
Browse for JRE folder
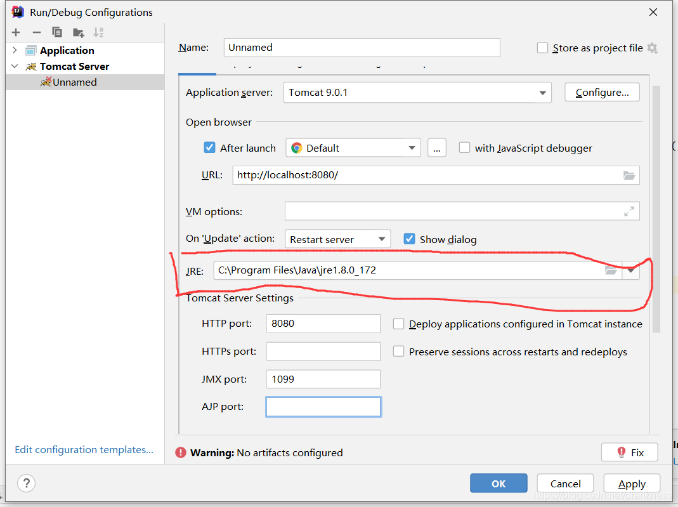point(611,270)
